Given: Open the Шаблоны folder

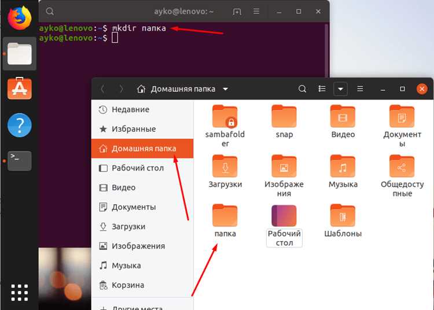Looking at the screenshot, I should pos(343,215).
